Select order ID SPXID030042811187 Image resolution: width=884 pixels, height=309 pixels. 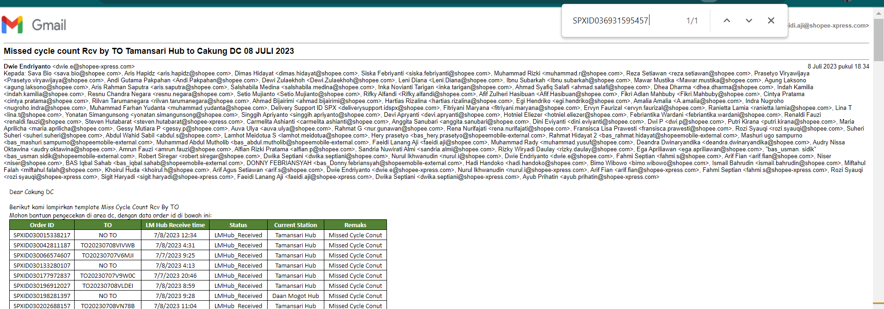[42, 246]
